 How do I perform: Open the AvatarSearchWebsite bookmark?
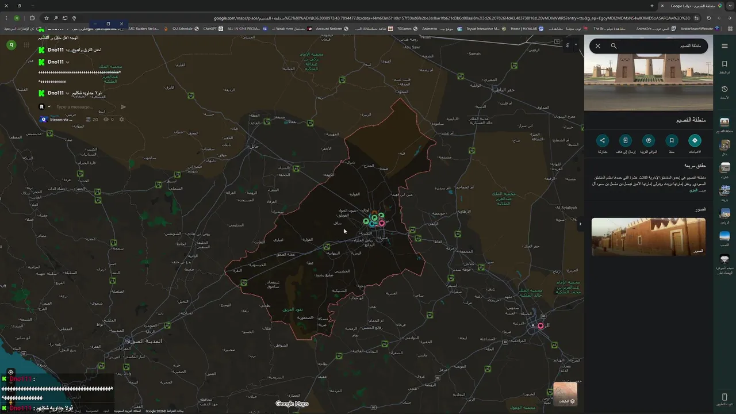tap(701, 28)
